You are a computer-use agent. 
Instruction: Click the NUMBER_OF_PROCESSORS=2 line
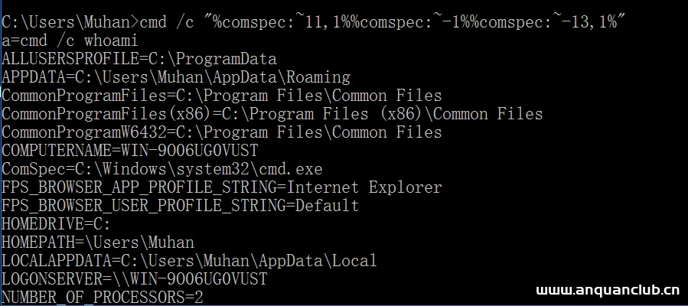tap(103, 297)
